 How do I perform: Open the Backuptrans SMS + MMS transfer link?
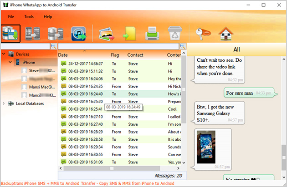tap(87, 183)
